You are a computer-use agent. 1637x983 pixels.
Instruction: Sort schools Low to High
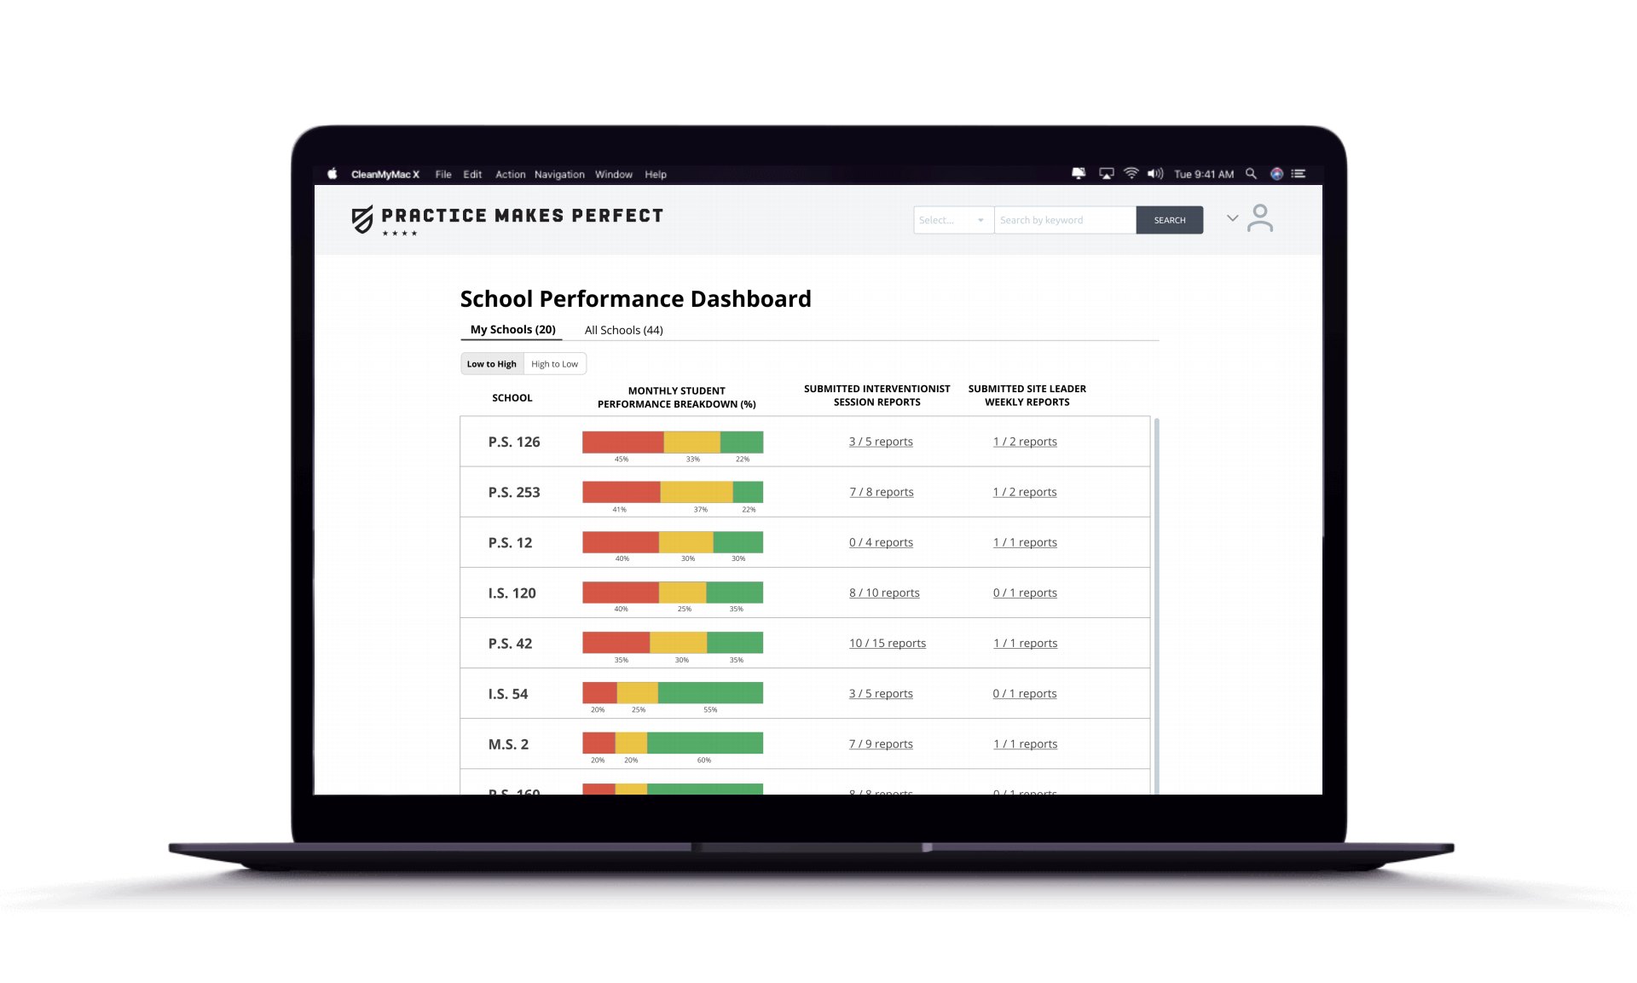(x=492, y=364)
